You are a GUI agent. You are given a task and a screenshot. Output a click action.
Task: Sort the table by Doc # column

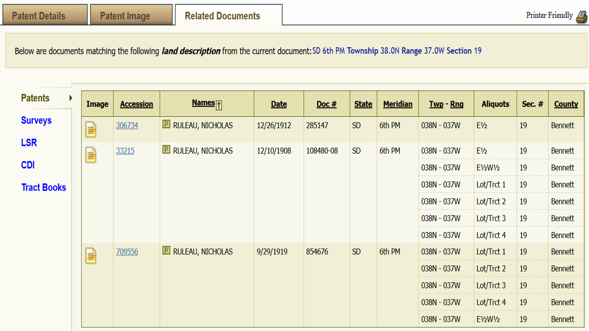pyautogui.click(x=326, y=104)
